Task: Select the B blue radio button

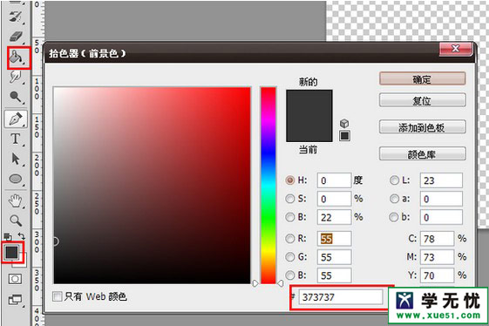Action: coord(290,275)
